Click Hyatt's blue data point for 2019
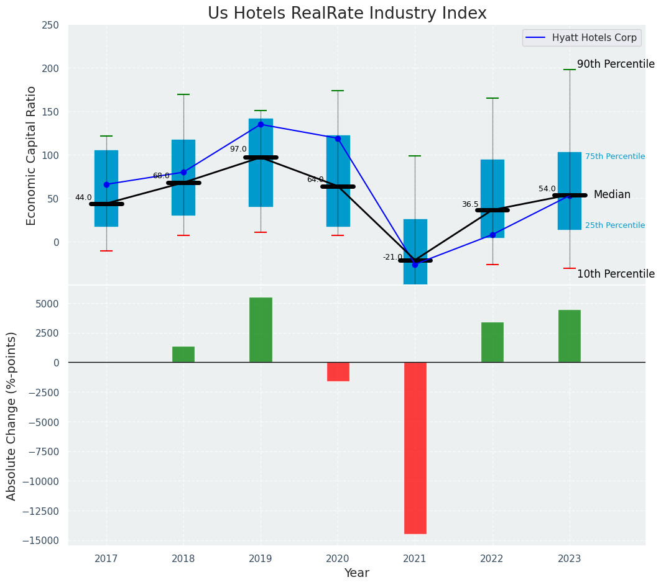Viewport: 661px width, 585px height. [x=261, y=124]
